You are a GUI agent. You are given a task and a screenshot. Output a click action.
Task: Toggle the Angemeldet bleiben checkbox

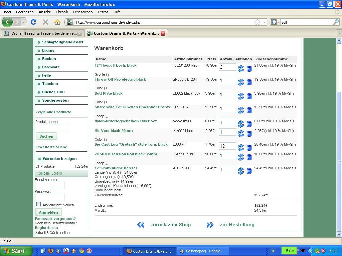click(x=39, y=204)
